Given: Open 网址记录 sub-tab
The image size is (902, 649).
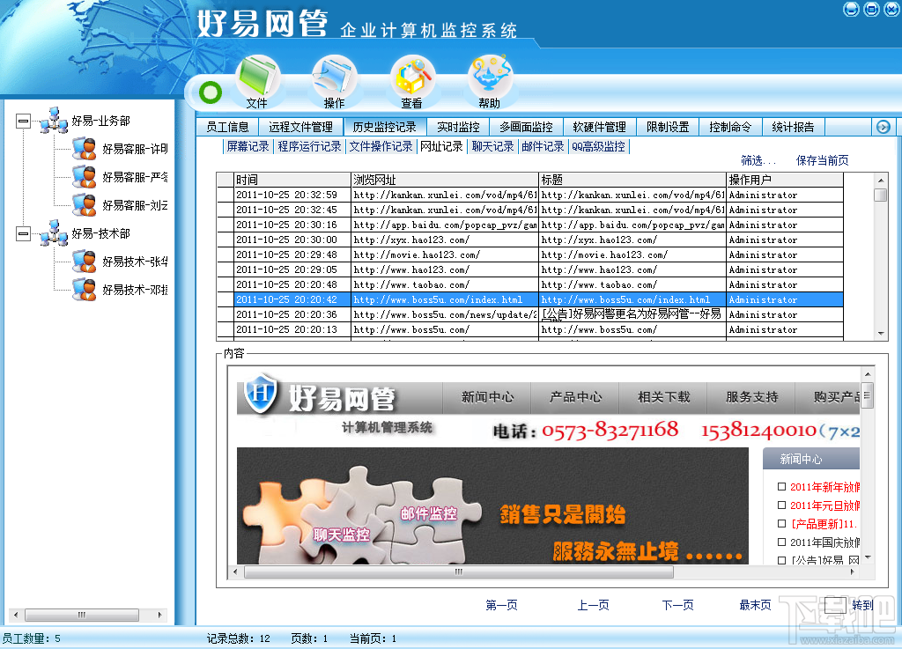Looking at the screenshot, I should [x=441, y=146].
